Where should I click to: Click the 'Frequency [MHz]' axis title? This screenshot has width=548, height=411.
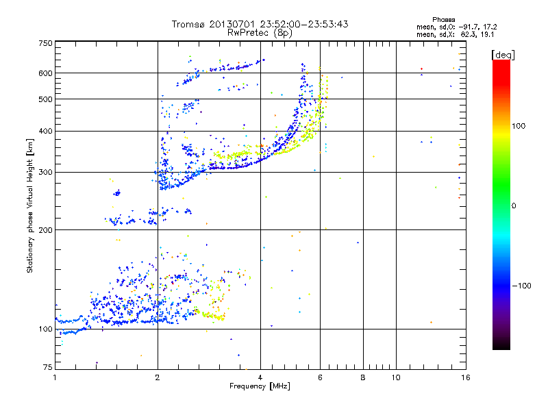[x=260, y=386]
